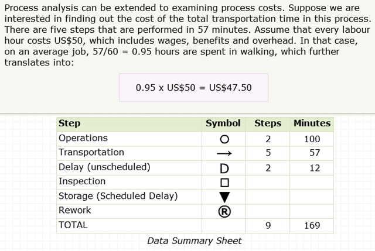Select the Steps column header
Image resolution: width=375 pixels, height=251 pixels.
coord(268,123)
